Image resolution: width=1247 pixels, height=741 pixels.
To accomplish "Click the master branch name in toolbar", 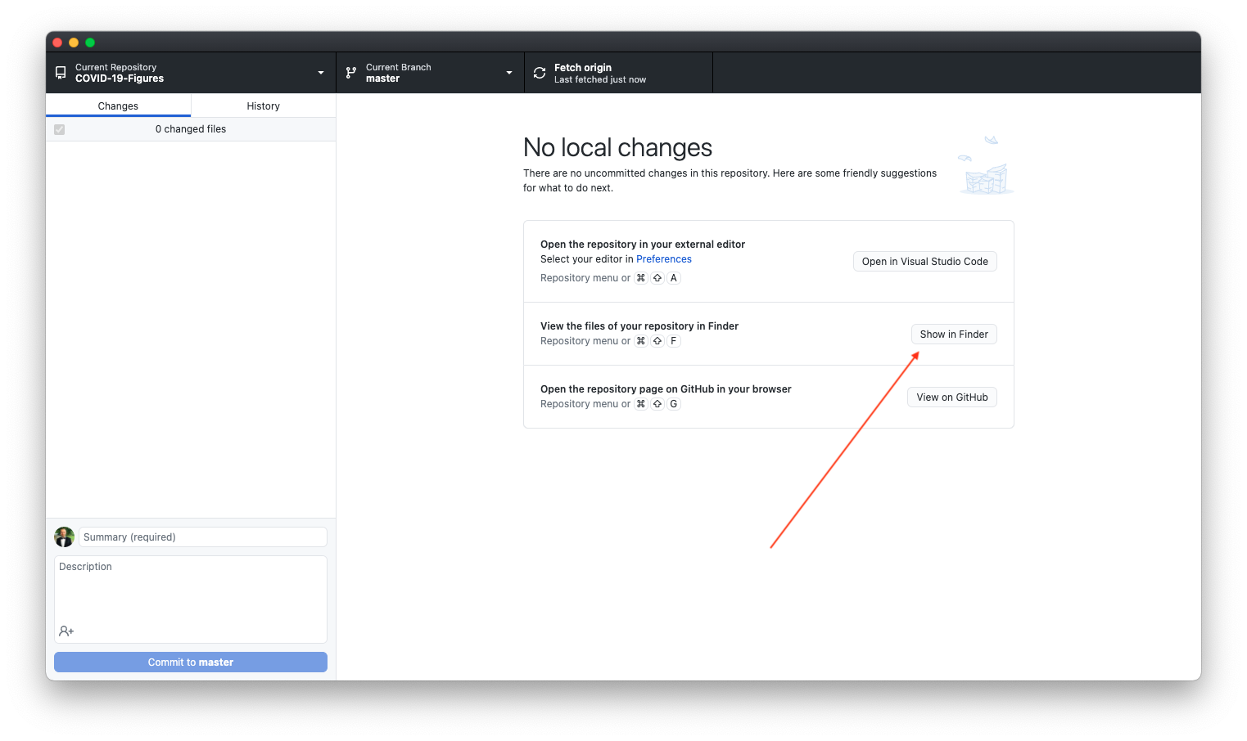I will [x=382, y=79].
